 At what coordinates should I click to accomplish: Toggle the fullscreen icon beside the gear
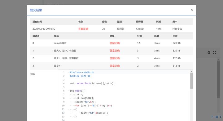[x=214, y=52]
